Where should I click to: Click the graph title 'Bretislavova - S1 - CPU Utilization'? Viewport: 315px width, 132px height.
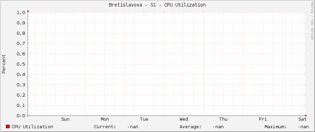pyautogui.click(x=157, y=5)
